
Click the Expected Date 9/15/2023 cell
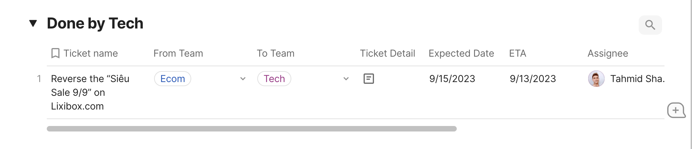452,79
